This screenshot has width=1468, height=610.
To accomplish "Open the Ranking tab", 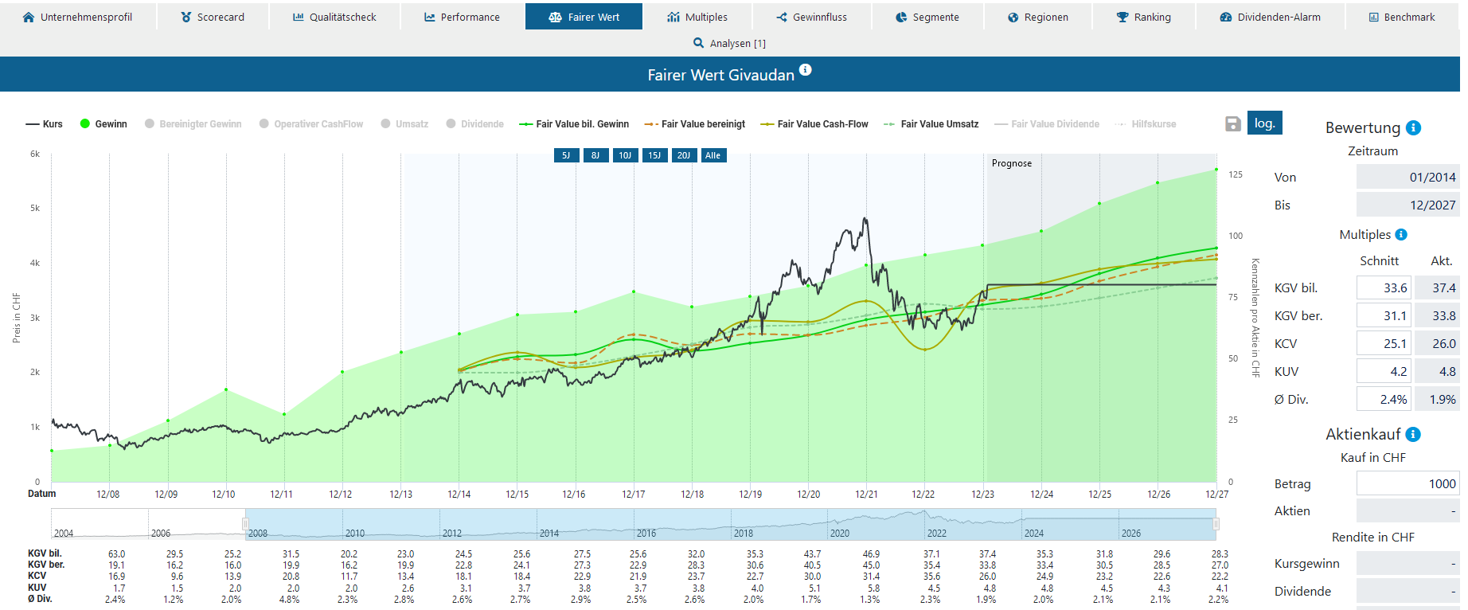I will click(x=1144, y=17).
